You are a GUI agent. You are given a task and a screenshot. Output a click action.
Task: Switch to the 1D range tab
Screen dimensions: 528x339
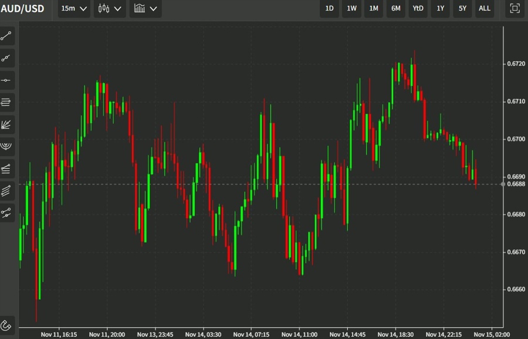tap(329, 9)
